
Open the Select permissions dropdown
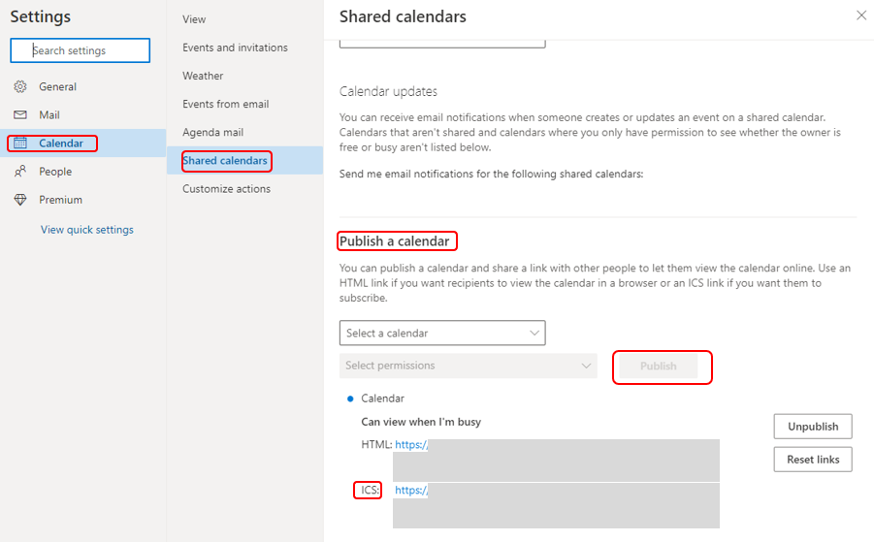(x=468, y=366)
